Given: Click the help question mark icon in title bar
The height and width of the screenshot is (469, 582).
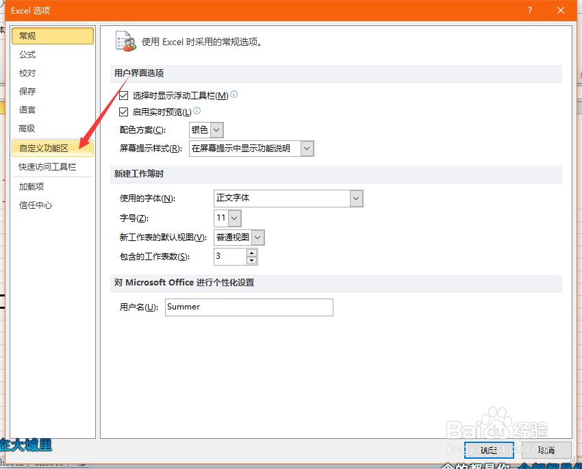Looking at the screenshot, I should point(530,10).
